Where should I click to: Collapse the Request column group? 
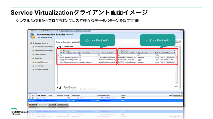click(x=62, y=51)
